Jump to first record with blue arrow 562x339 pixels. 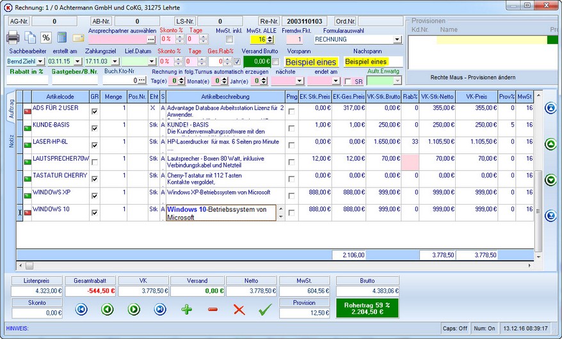click(x=81, y=309)
